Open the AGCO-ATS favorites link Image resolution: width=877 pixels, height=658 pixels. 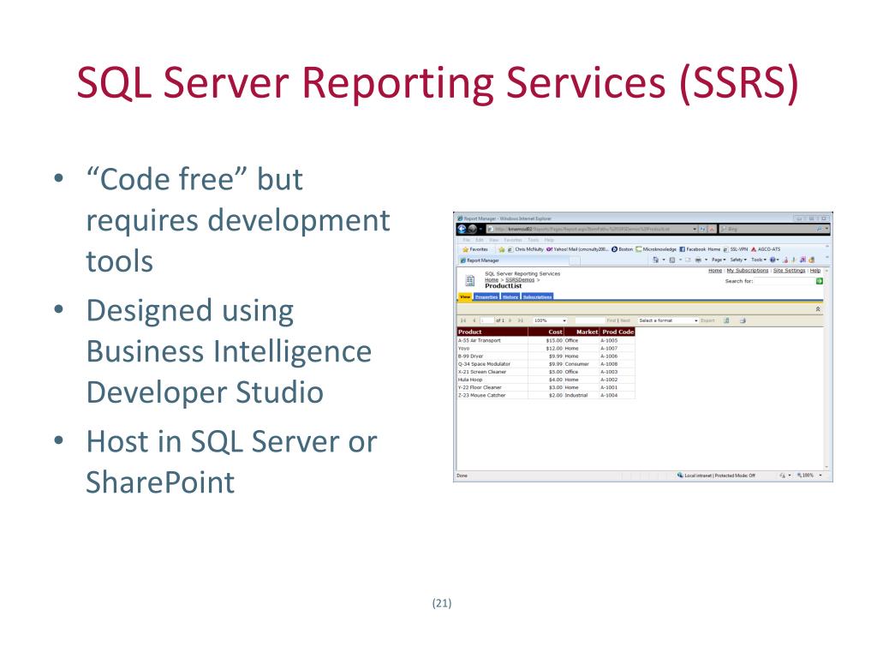766,249
